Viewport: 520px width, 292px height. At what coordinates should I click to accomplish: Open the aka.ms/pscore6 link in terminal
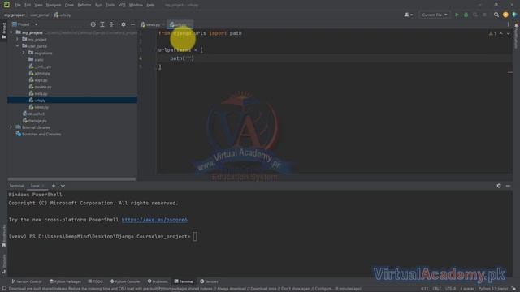coord(154,220)
